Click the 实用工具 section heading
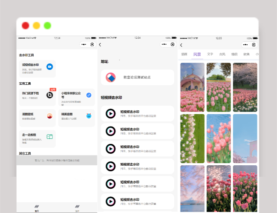This screenshot has width=277, height=213. [25, 83]
